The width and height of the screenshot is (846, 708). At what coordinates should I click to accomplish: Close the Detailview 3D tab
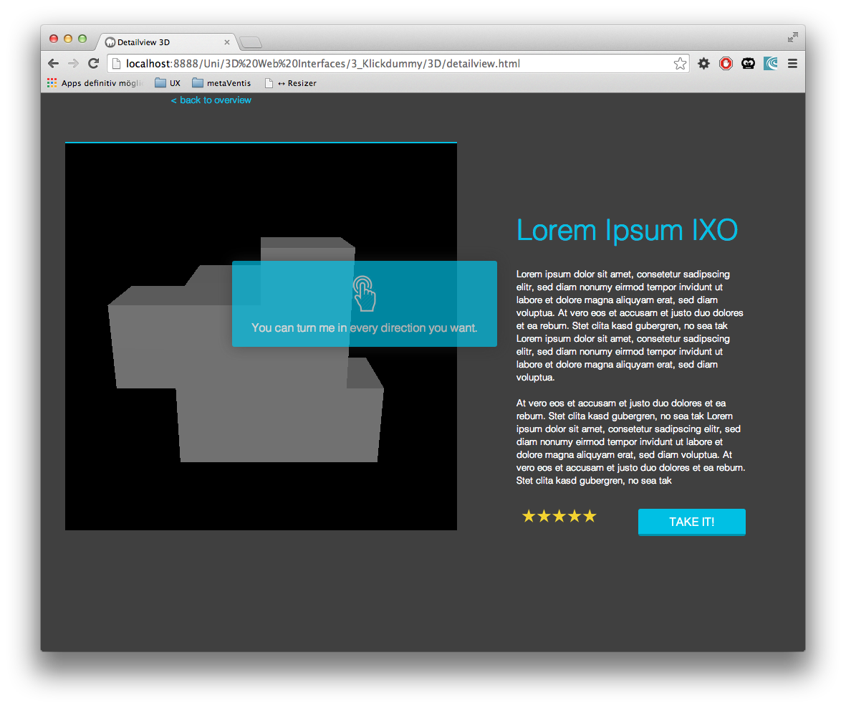[227, 42]
